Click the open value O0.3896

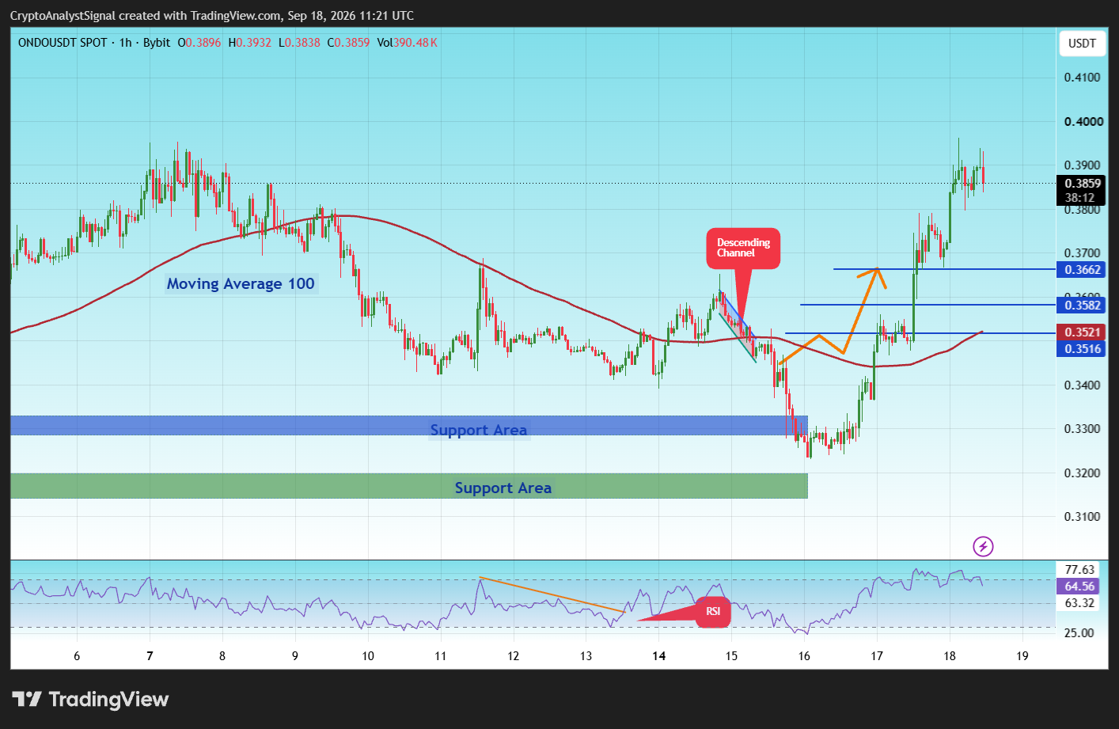click(x=199, y=43)
